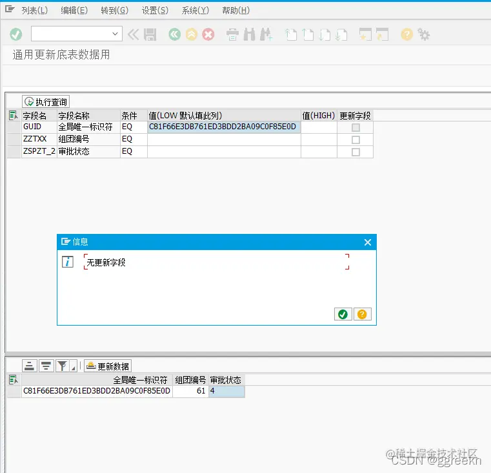This screenshot has width=491, height=473.
Task: Click the 字段名 column header
Action: (x=39, y=116)
